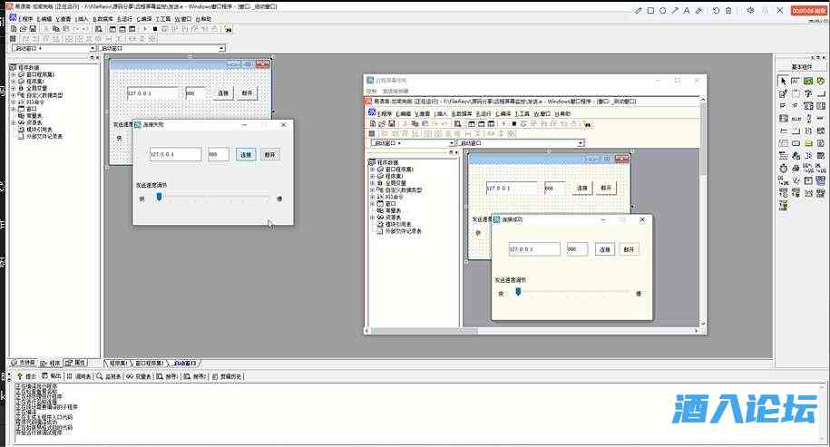Select the rectangle annotation tool in the recorder bar
The width and height of the screenshot is (830, 447).
[x=650, y=10]
